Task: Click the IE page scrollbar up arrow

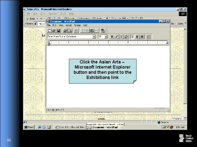Action: 185,29
